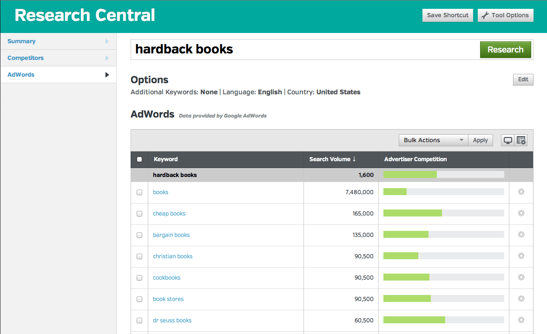Open the table column settings icon
The height and width of the screenshot is (334, 547).
coord(521,140)
